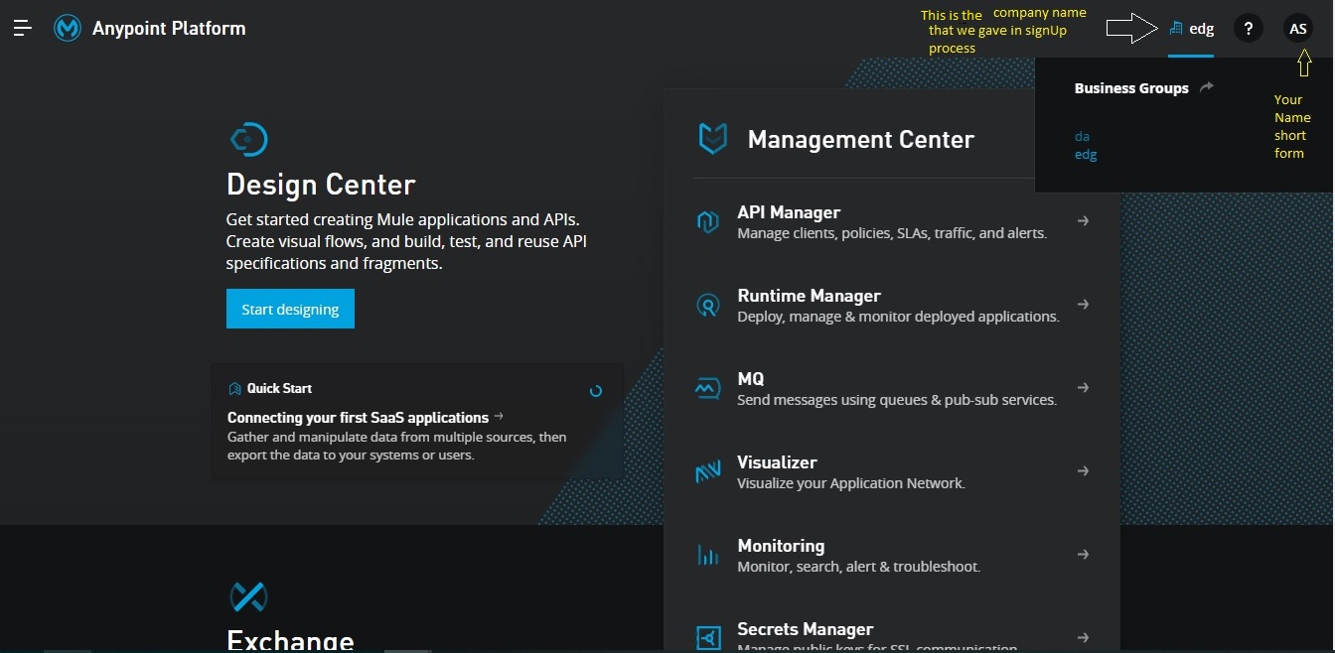Open 'Connecting your first SaaS applications' link

pyautogui.click(x=358, y=418)
